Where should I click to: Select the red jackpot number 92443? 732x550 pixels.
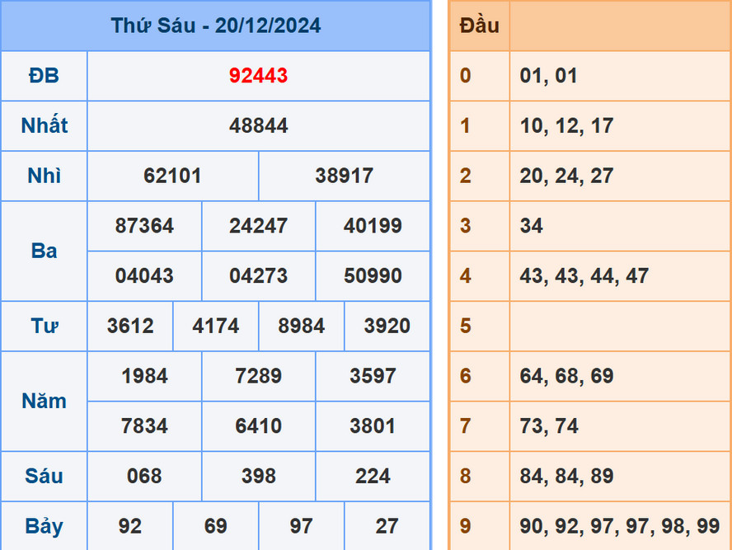pyautogui.click(x=258, y=75)
